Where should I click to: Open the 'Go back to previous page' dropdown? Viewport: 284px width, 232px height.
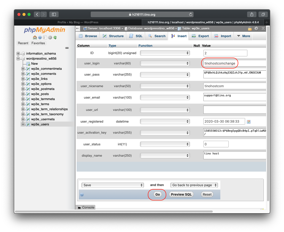coord(194,185)
